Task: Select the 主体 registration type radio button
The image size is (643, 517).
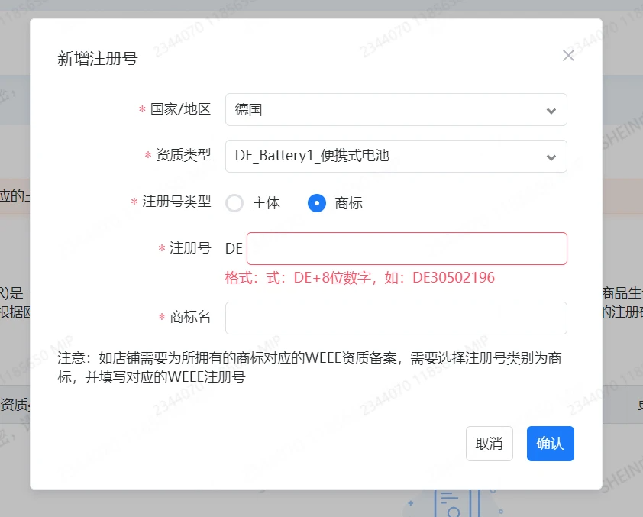Action: pyautogui.click(x=234, y=203)
